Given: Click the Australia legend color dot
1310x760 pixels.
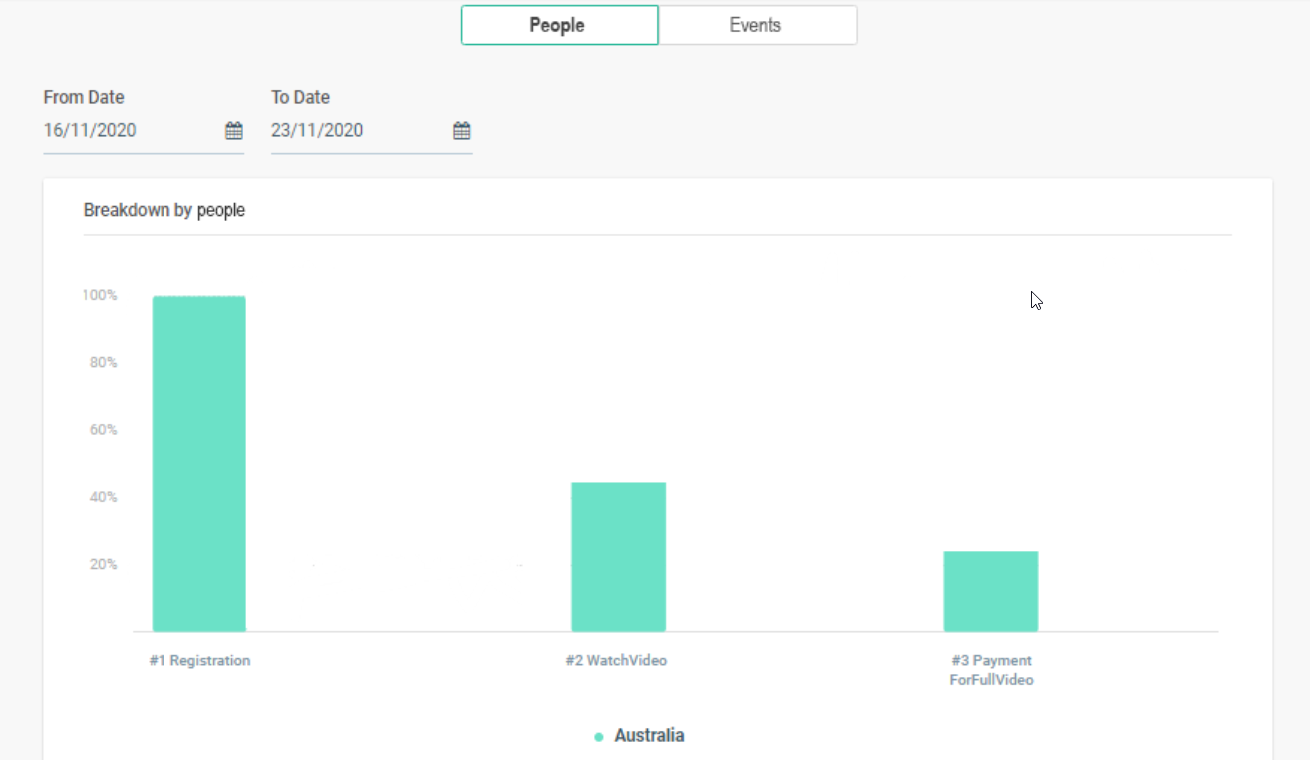Looking at the screenshot, I should tap(598, 737).
